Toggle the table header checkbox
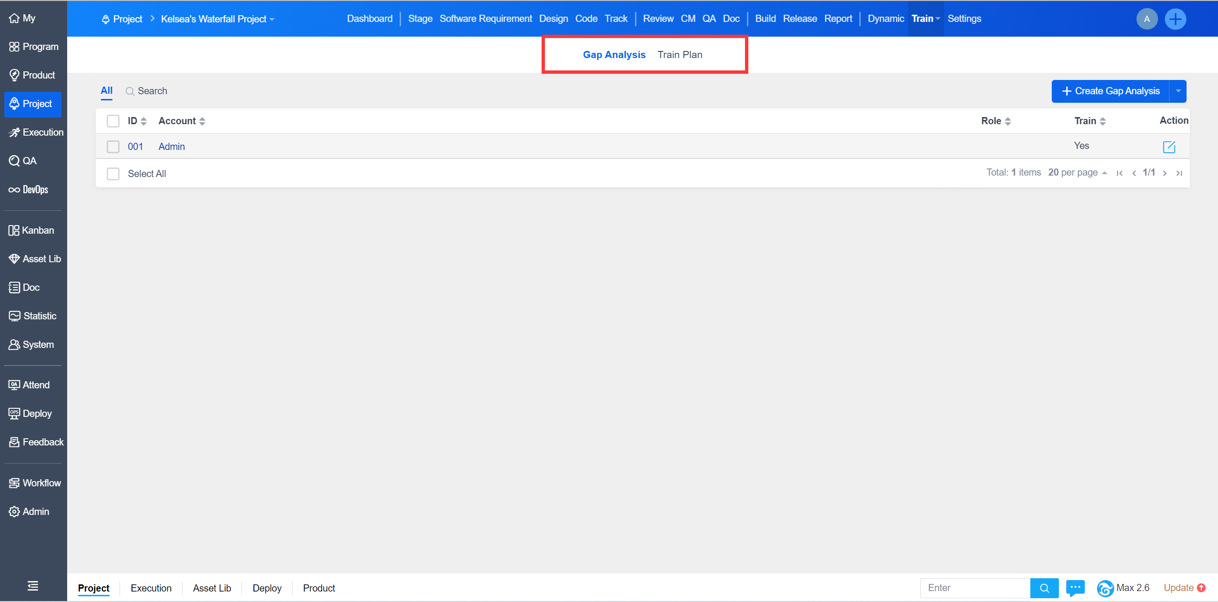 point(113,121)
